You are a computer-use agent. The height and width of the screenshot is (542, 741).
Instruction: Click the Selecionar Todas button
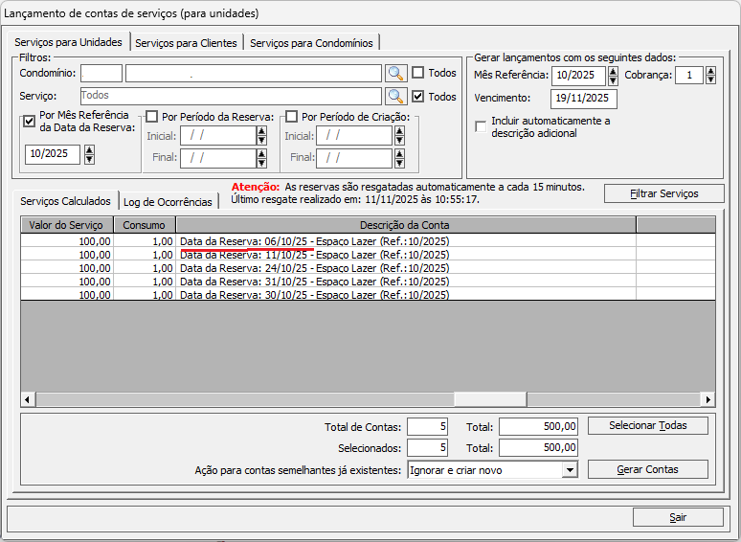[x=648, y=425]
